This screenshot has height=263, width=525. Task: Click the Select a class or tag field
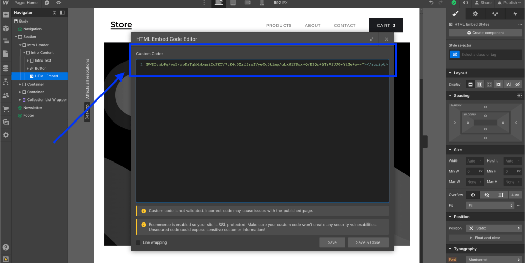click(x=491, y=54)
